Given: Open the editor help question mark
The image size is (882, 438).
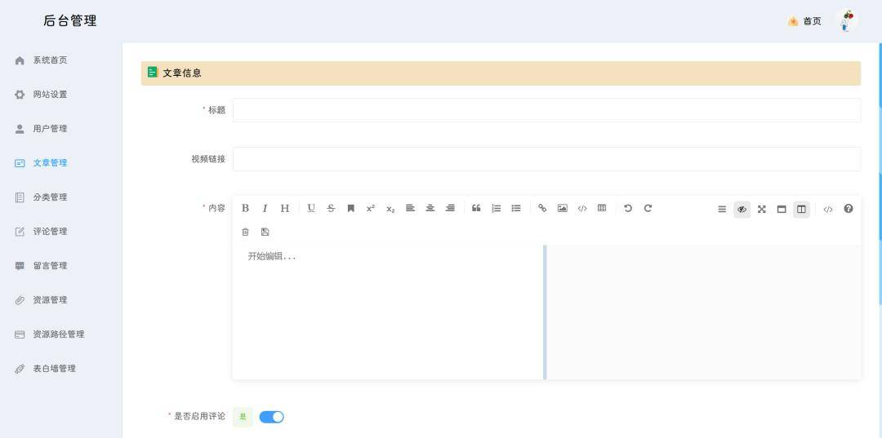Looking at the screenshot, I should 849,209.
